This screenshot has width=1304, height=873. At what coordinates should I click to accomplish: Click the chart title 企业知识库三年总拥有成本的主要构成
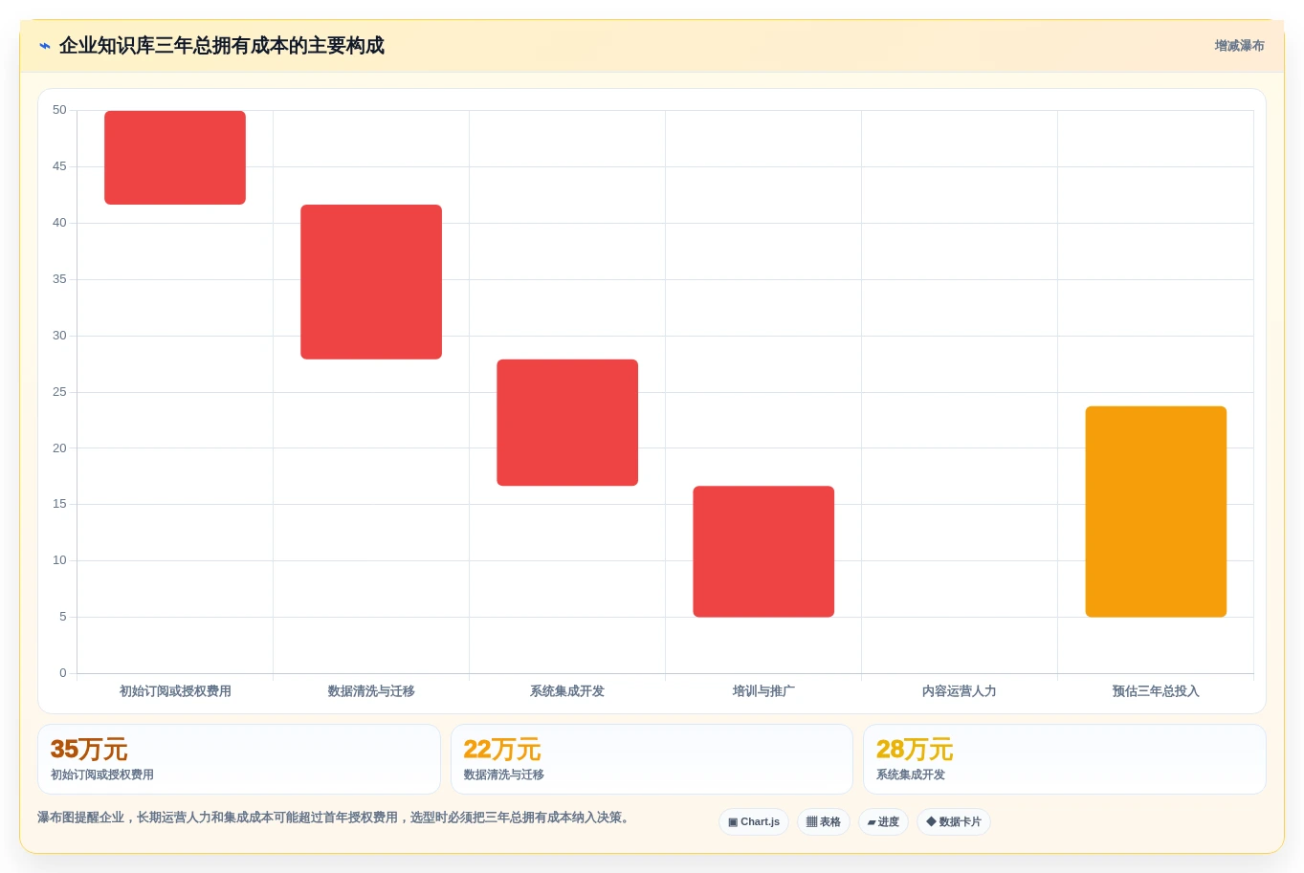(x=222, y=46)
